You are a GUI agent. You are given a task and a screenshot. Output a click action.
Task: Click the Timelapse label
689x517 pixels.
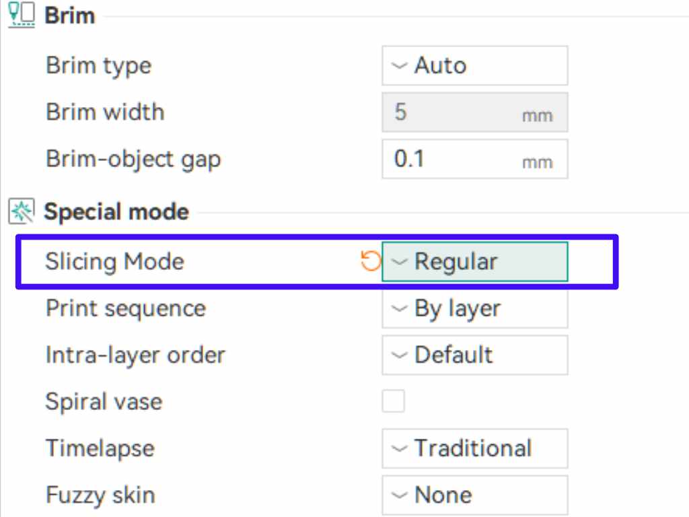click(100, 448)
